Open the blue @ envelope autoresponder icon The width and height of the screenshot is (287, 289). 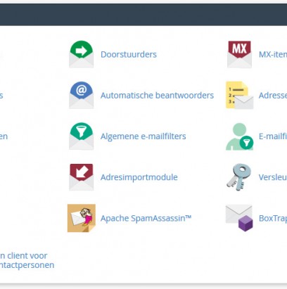81,95
